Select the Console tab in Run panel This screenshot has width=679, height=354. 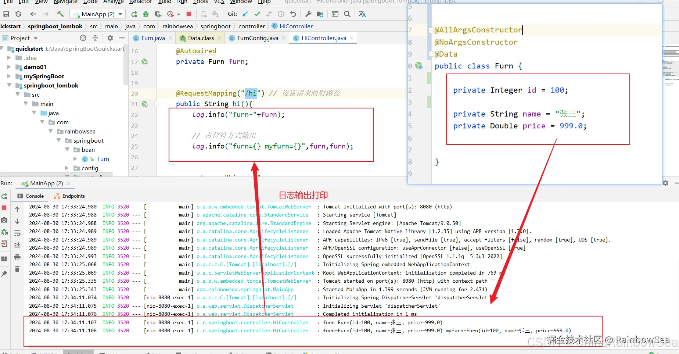pos(30,196)
